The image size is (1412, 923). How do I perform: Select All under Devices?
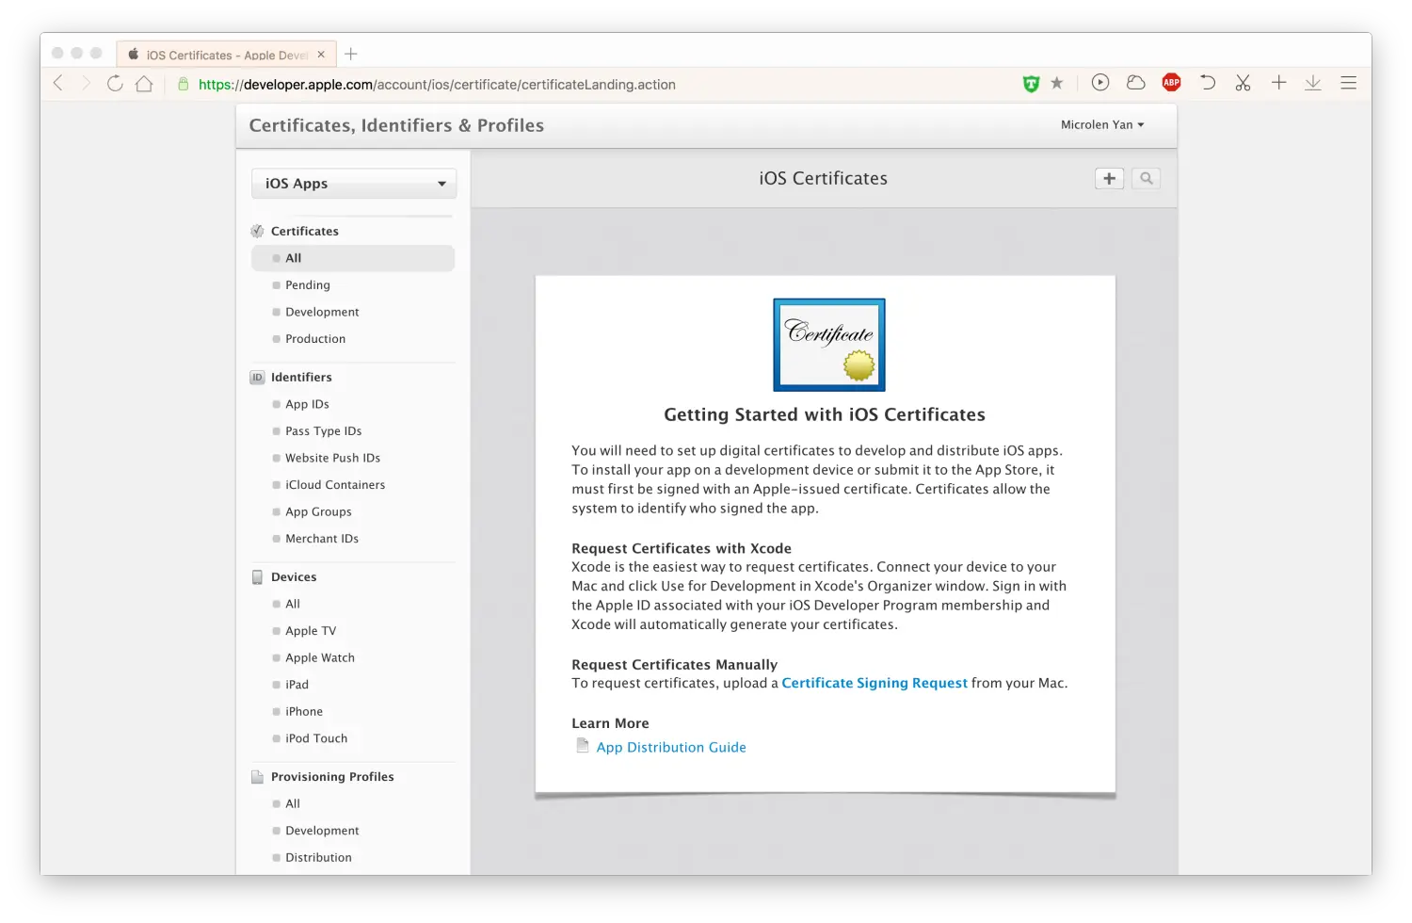[x=293, y=604]
